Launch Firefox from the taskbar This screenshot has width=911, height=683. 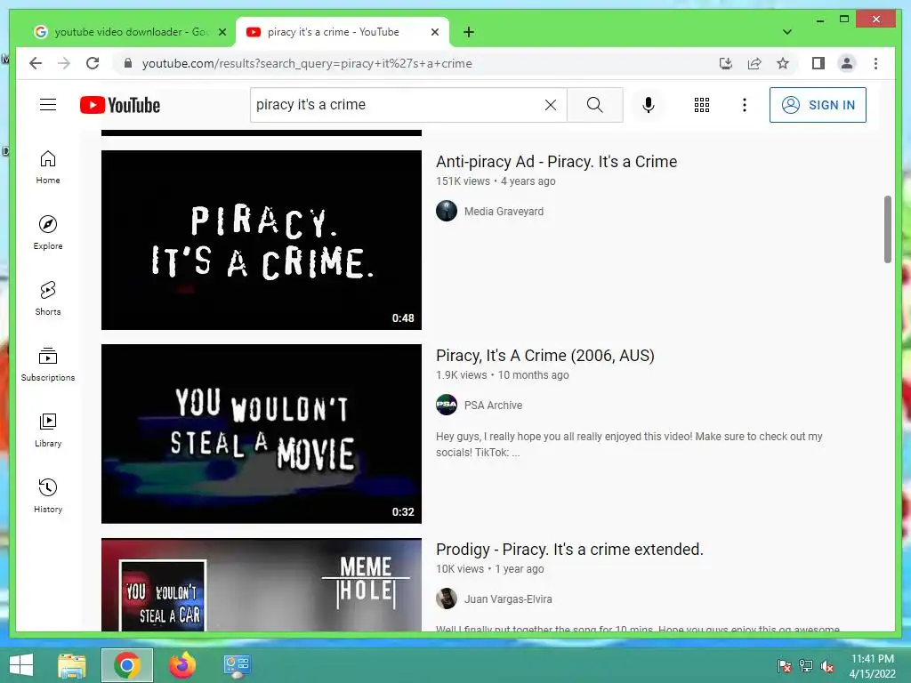[x=181, y=665]
